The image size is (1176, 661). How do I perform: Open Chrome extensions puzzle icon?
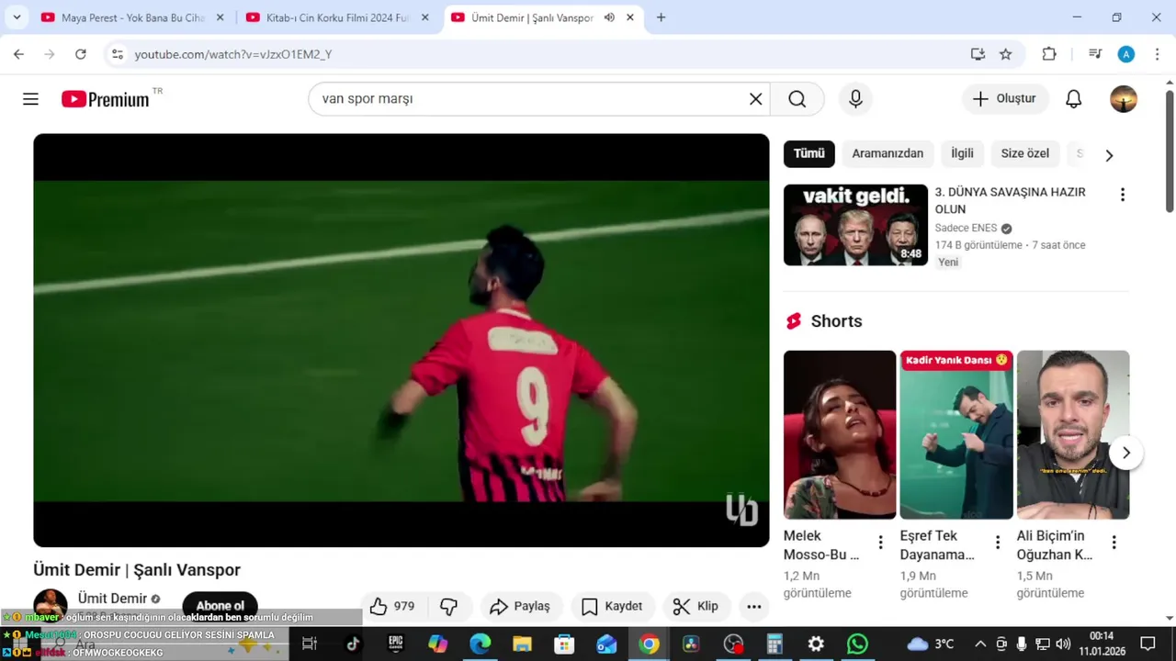point(1049,54)
